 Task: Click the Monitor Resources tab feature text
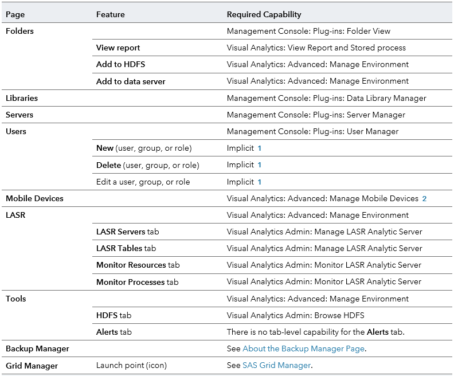click(x=138, y=265)
